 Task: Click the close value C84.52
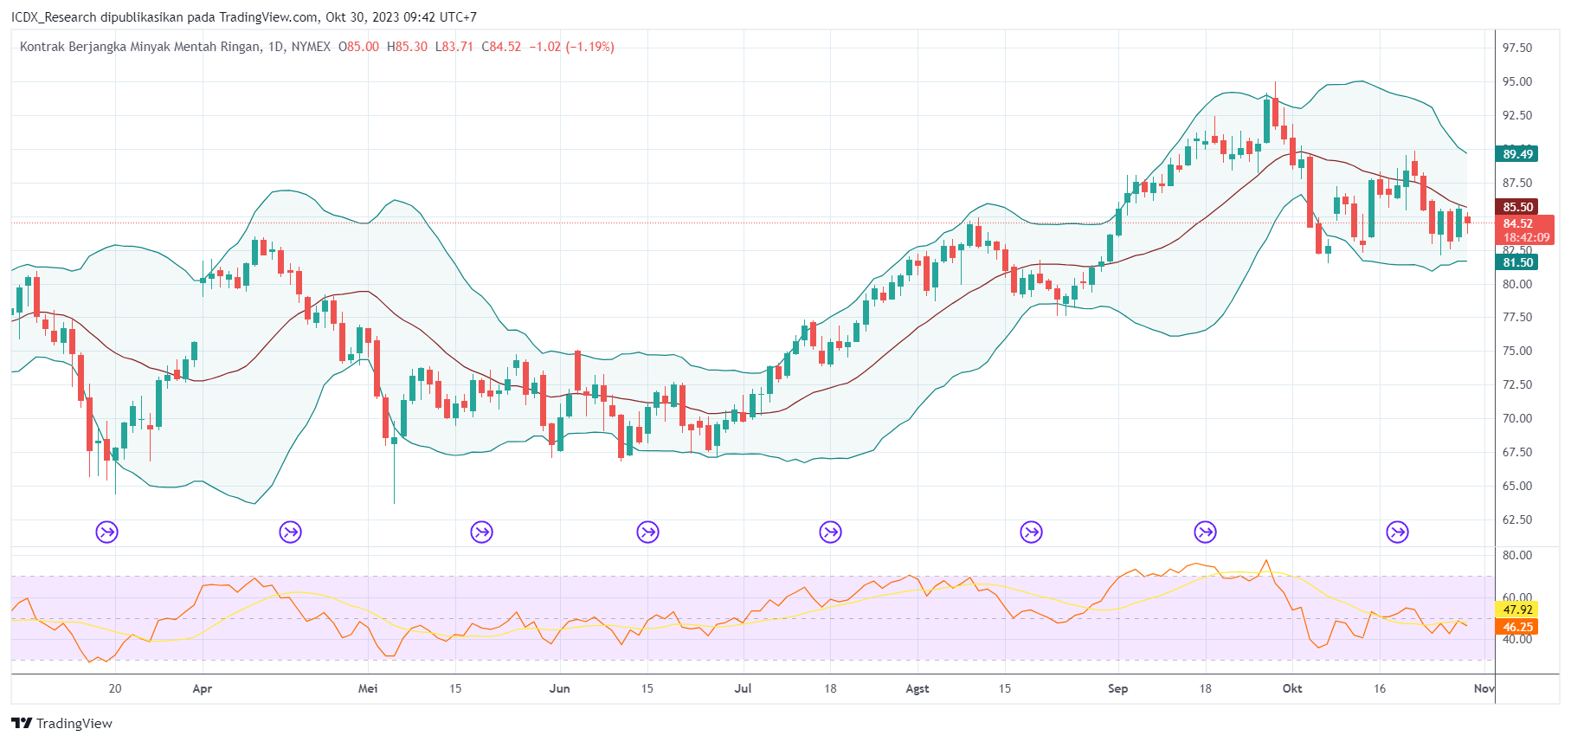(501, 47)
